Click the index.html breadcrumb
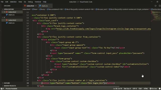Image resolution: width=161 pixels, height=90 pixels. (x=26, y=9)
